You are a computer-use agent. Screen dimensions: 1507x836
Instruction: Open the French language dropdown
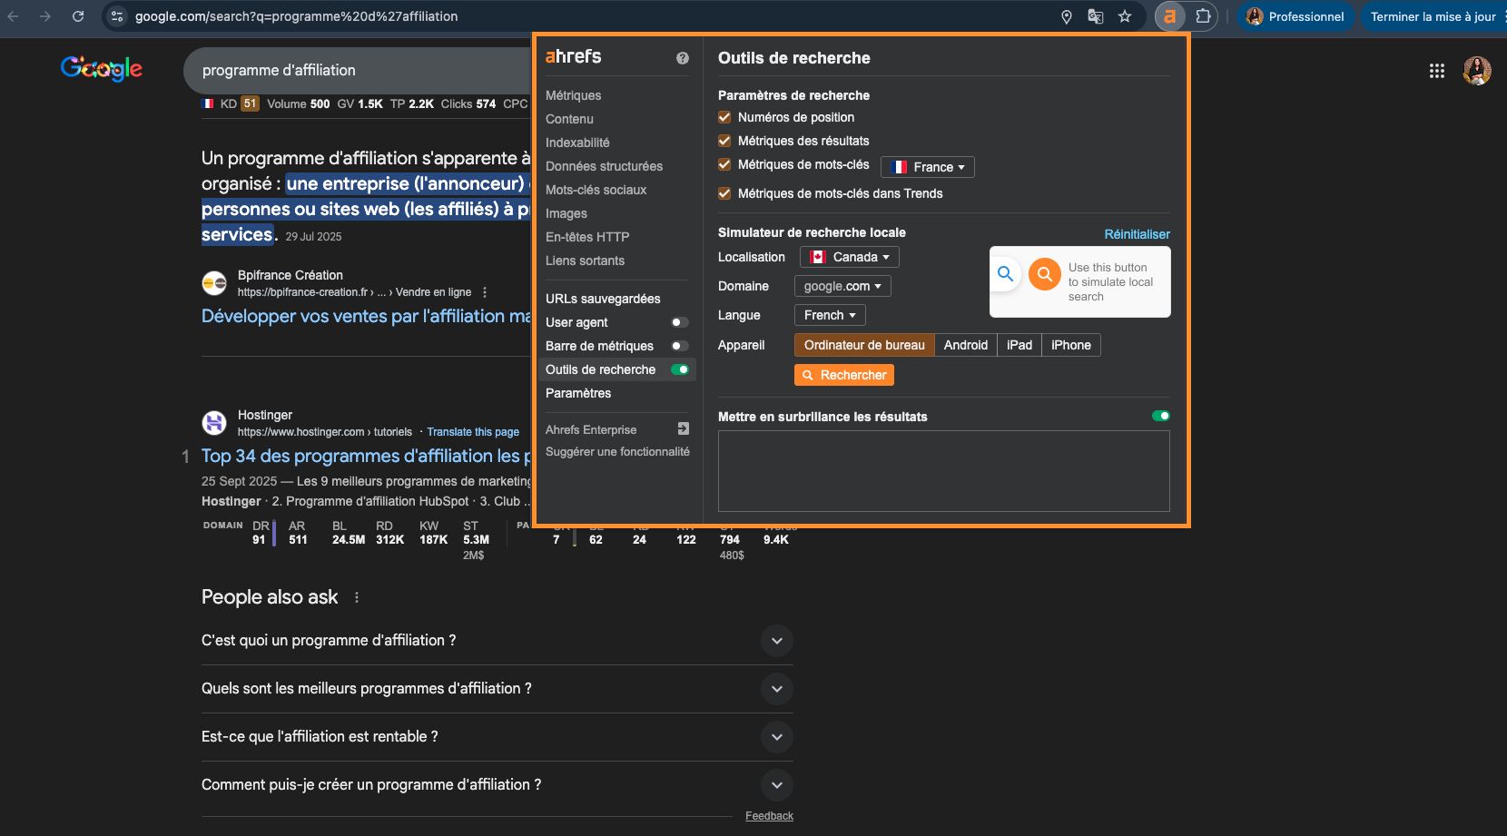[x=830, y=315]
